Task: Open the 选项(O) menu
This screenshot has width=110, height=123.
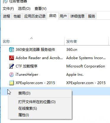Action: [24, 9]
